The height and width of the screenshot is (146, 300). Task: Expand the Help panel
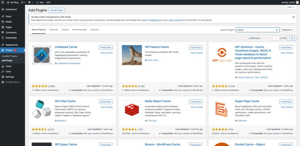click(291, 7)
